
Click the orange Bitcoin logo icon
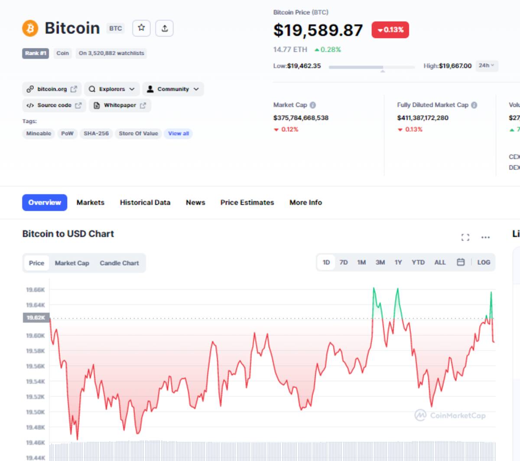click(30, 28)
